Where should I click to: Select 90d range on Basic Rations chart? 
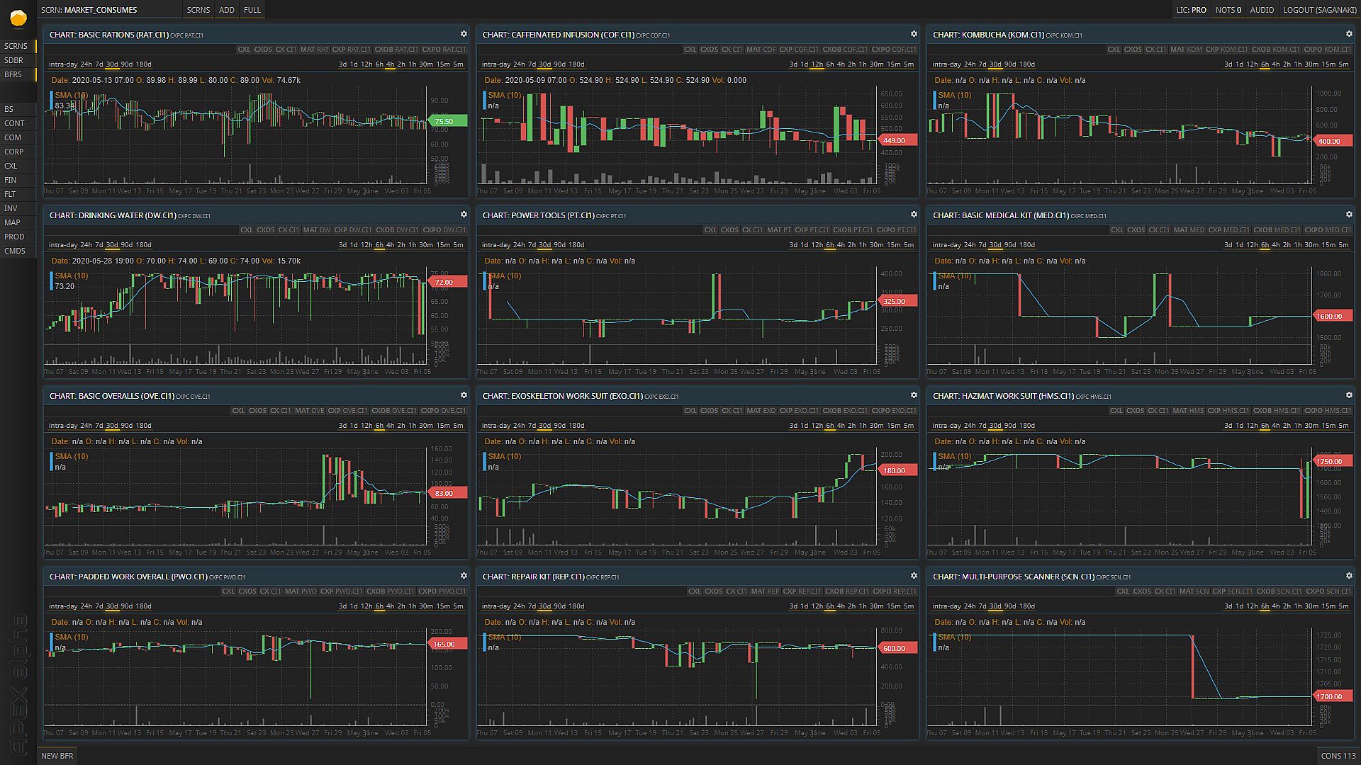[x=126, y=64]
